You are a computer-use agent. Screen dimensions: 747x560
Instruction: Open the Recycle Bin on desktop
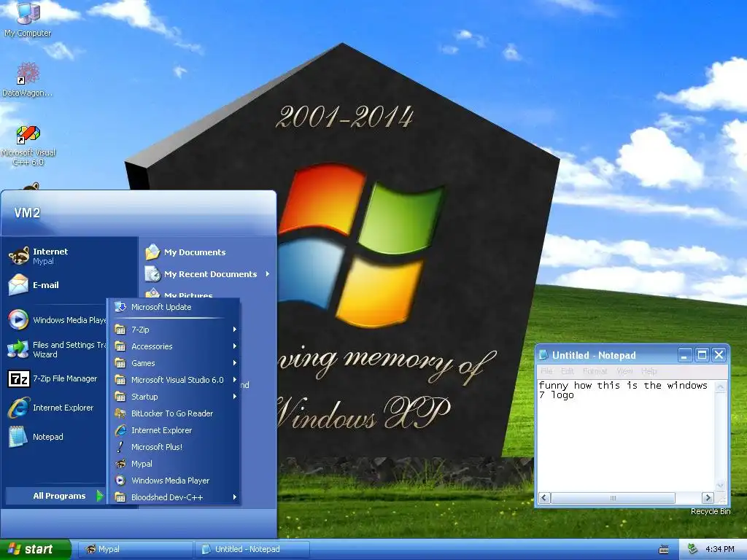point(711,511)
